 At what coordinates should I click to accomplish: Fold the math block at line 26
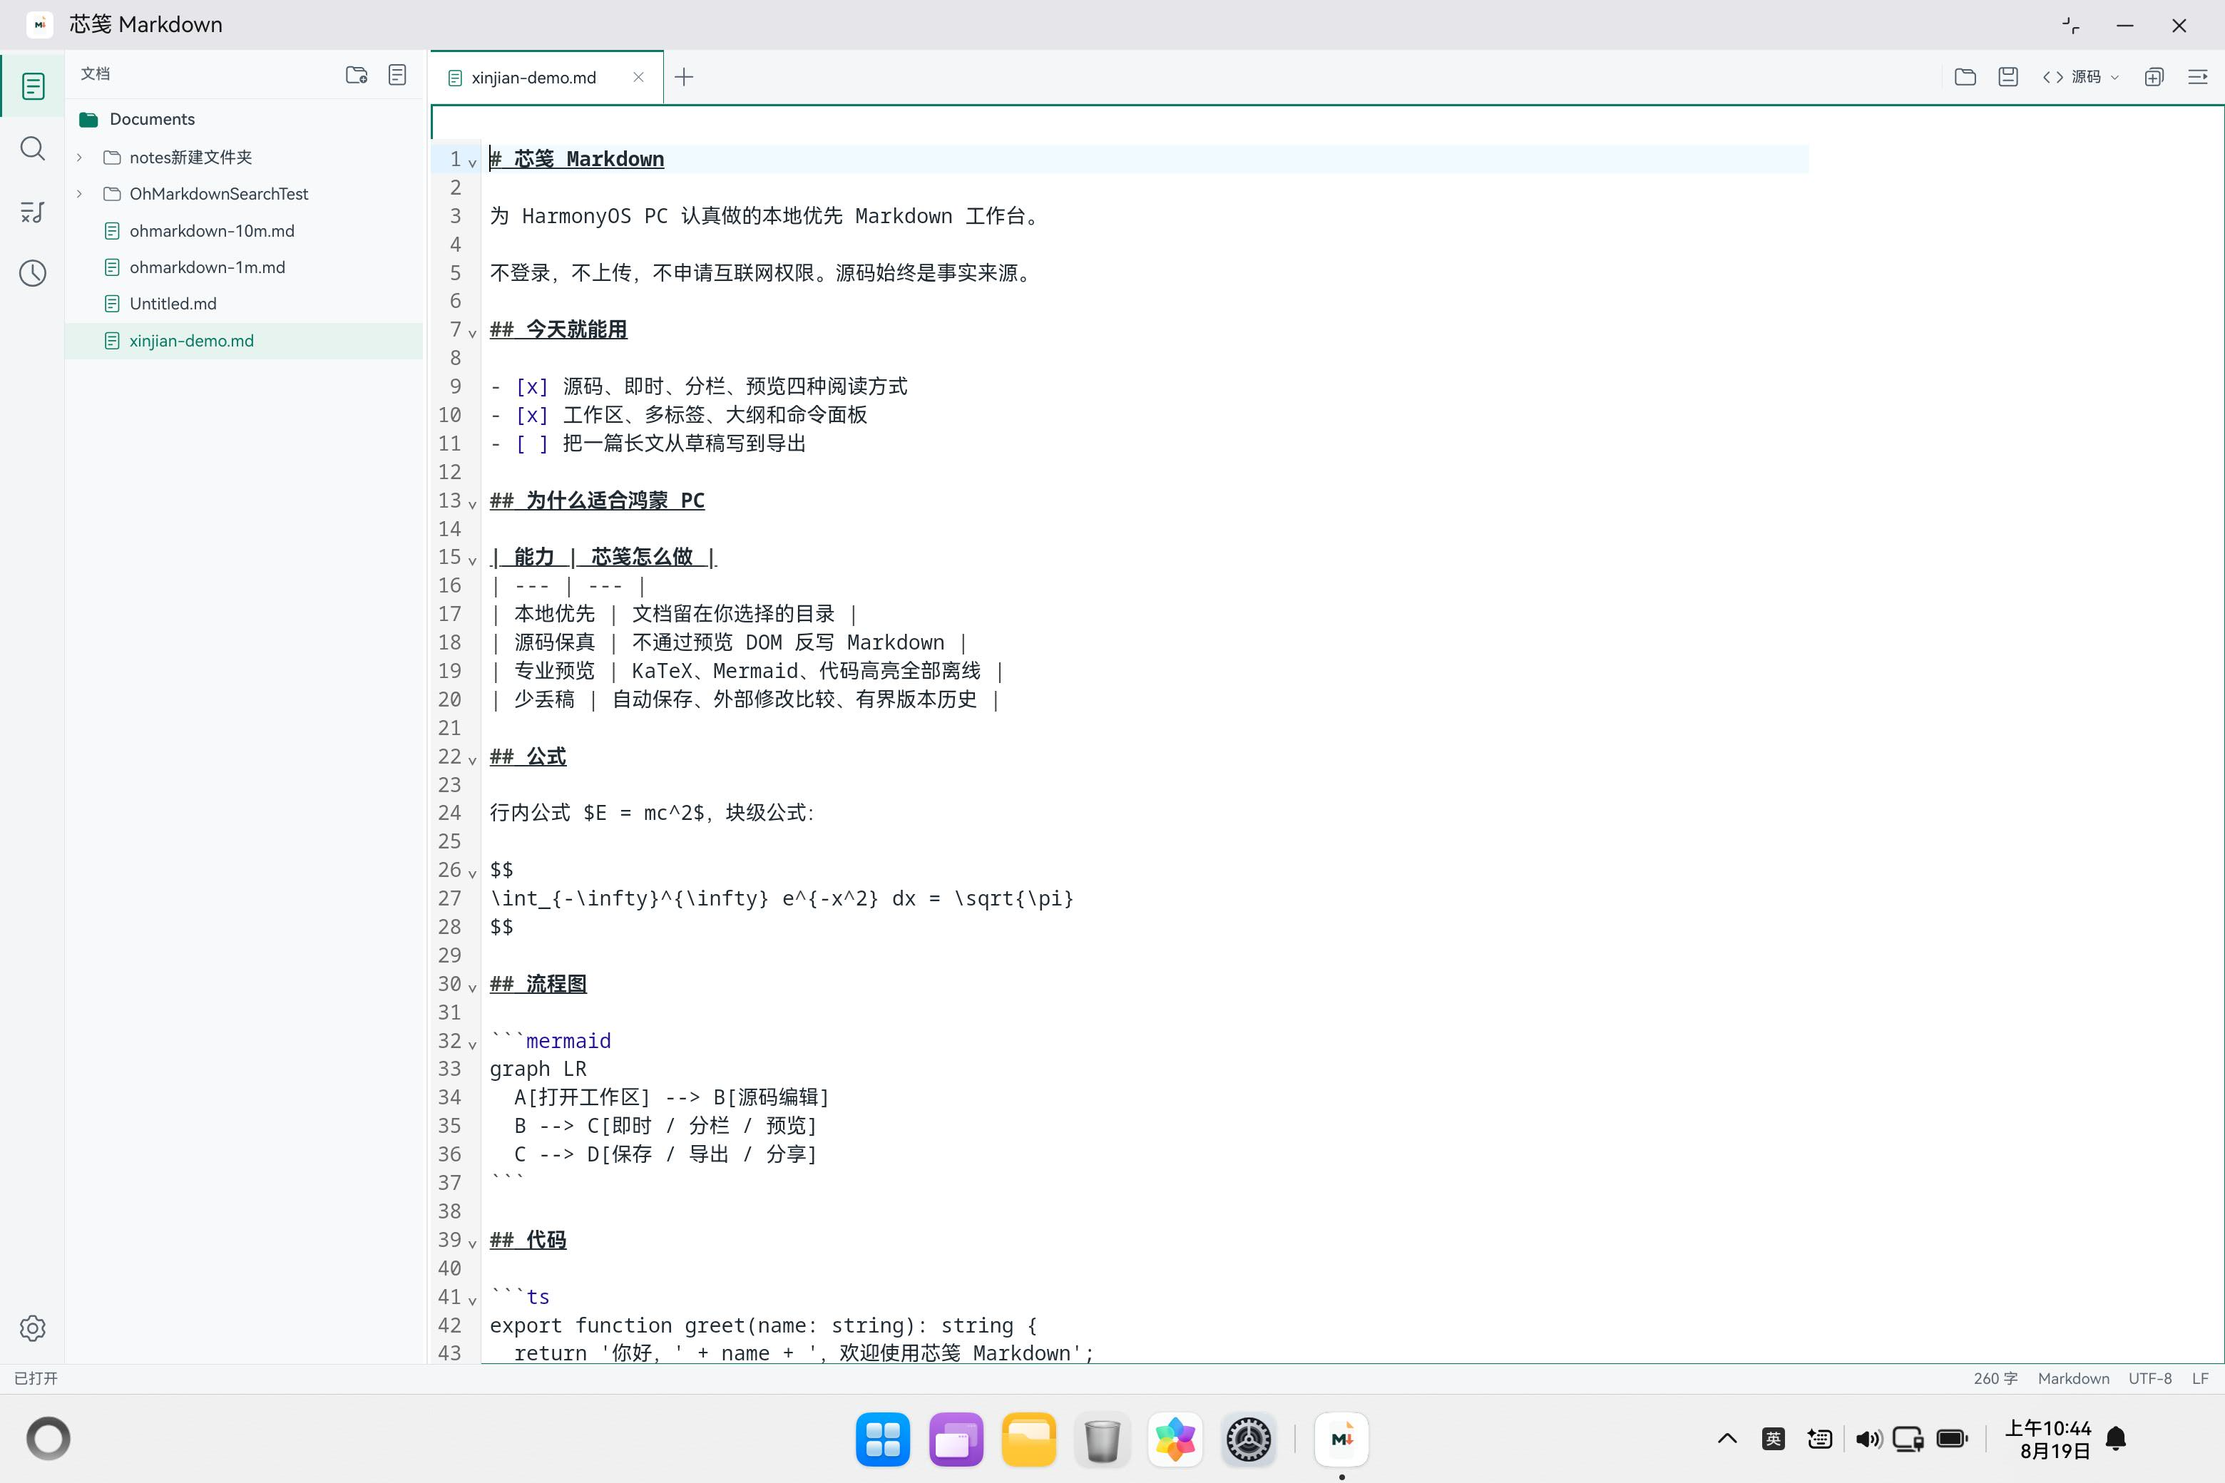(472, 874)
